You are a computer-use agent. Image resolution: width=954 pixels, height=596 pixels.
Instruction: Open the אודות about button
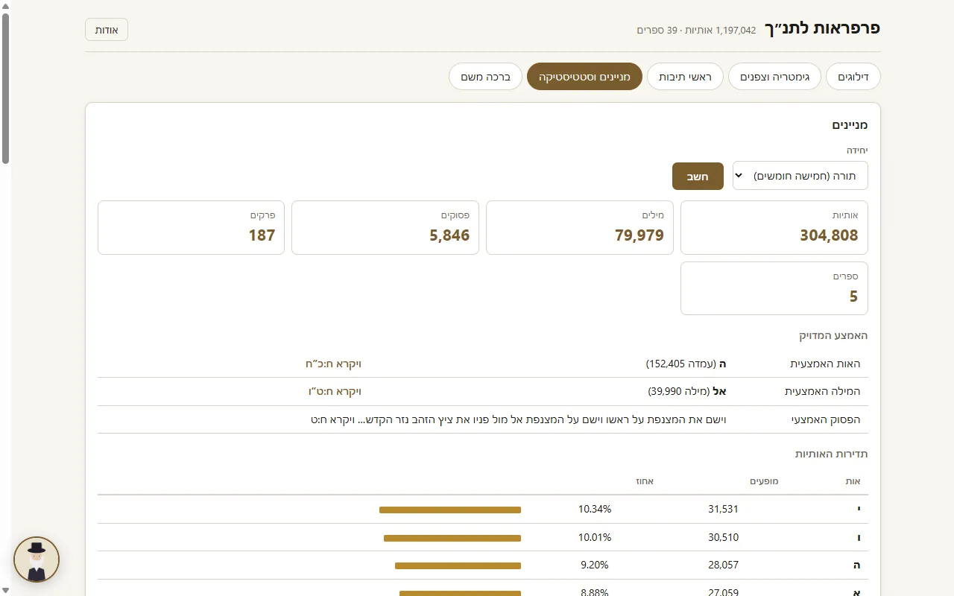[107, 30]
